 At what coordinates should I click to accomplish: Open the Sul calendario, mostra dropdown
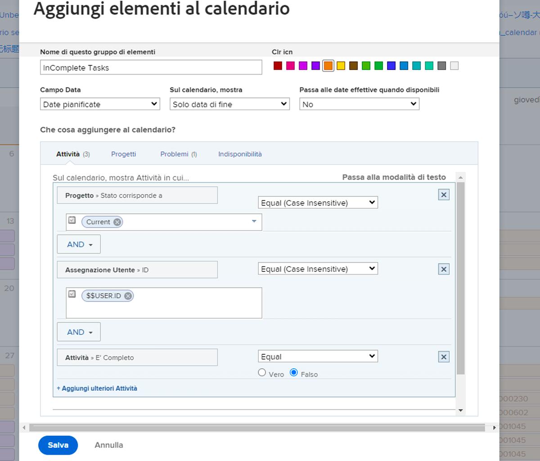(229, 104)
